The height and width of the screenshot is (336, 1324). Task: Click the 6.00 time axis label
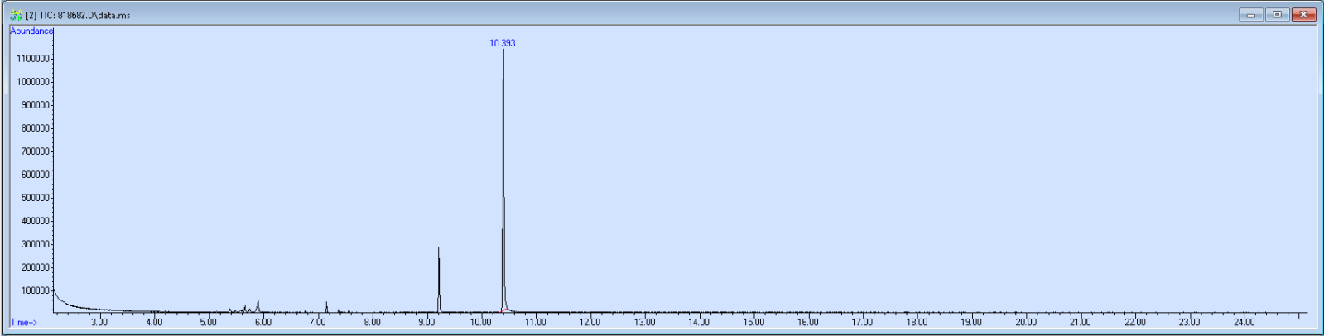pyautogui.click(x=263, y=323)
